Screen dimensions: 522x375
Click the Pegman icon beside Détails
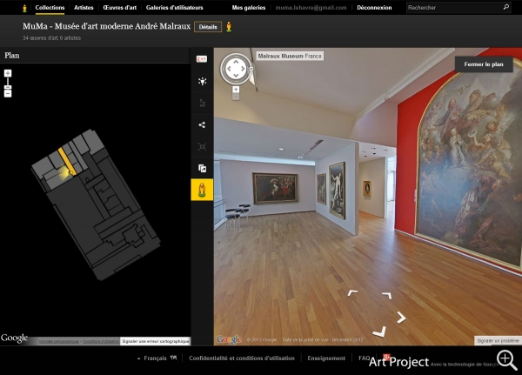(230, 27)
